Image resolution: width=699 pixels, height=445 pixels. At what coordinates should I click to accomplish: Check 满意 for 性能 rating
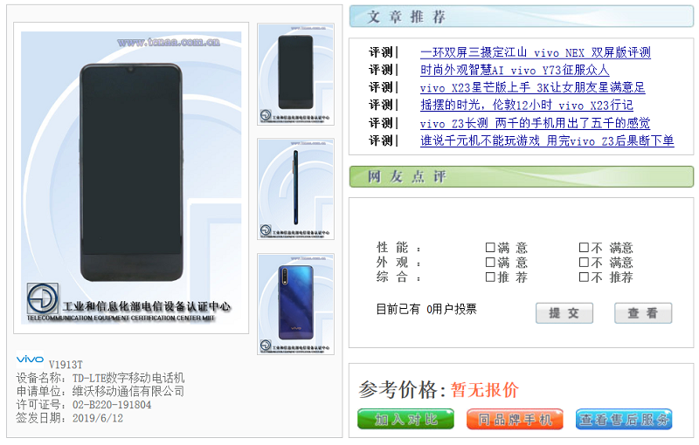coord(490,248)
